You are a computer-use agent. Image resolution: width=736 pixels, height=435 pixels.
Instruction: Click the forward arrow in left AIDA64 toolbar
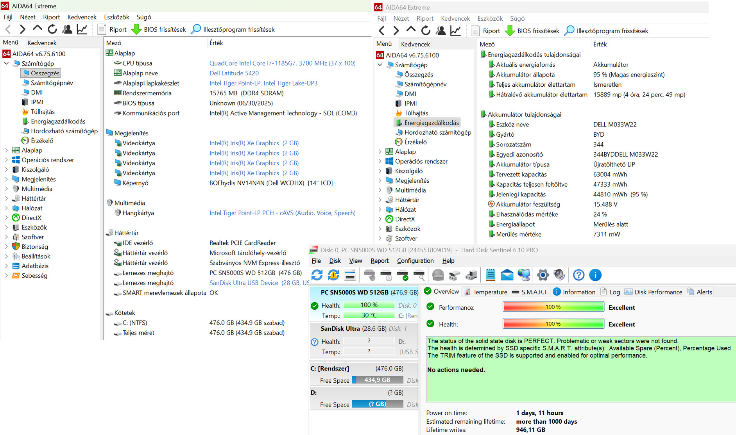[x=23, y=29]
